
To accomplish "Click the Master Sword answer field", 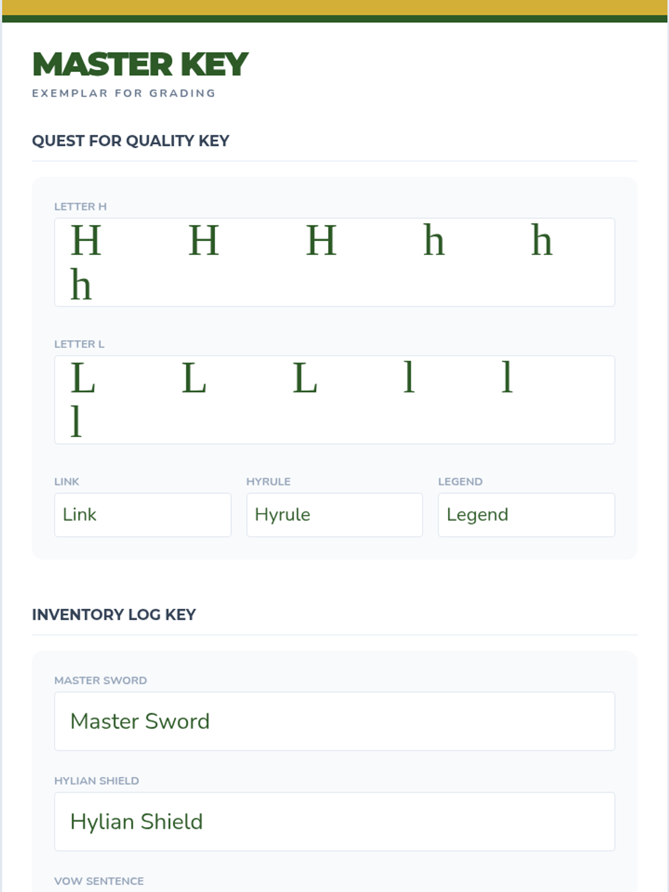I will tap(334, 721).
